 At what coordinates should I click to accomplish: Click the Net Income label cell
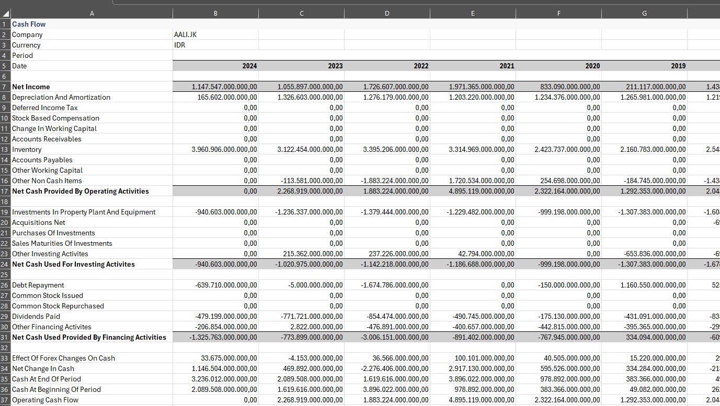click(x=31, y=87)
